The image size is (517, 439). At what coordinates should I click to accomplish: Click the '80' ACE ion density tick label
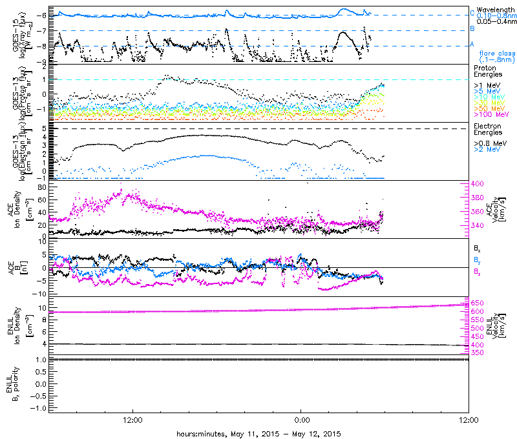(x=42, y=187)
